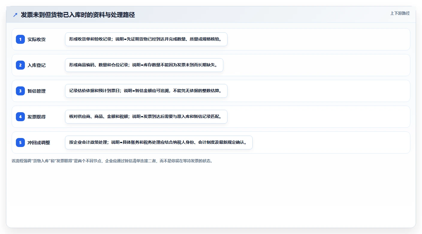Open the 形成商品编码、数量和仓位记录 description box
The width and height of the screenshot is (422, 234).
[x=144, y=65]
